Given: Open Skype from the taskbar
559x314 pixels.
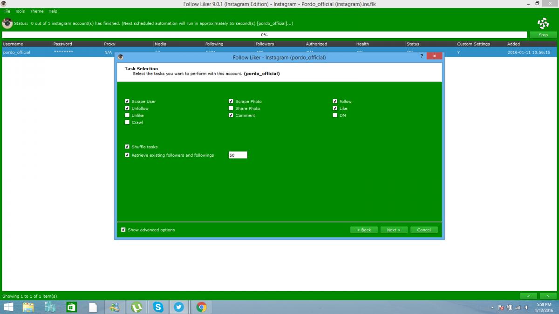Looking at the screenshot, I should point(158,307).
